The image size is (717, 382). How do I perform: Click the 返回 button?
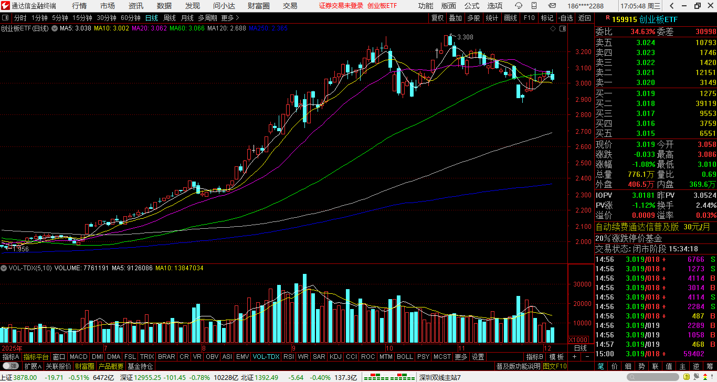click(x=584, y=18)
